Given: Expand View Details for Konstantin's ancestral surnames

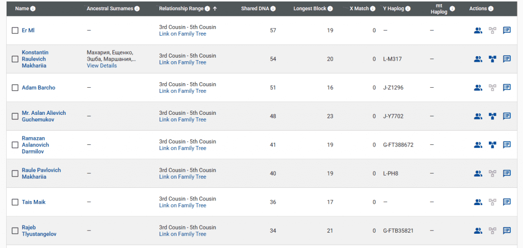Looking at the screenshot, I should [x=102, y=66].
